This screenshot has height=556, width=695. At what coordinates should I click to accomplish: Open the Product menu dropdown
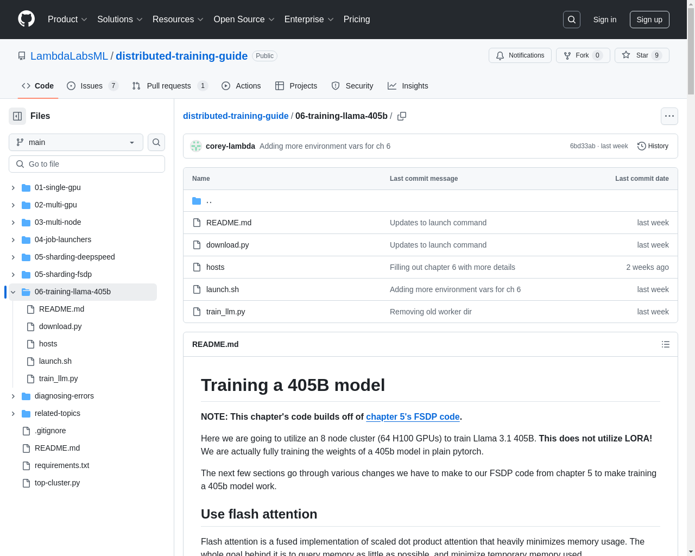[67, 20]
